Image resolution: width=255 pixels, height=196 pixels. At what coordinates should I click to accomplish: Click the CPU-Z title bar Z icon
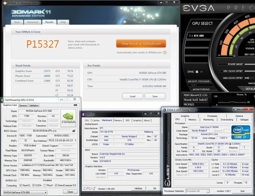coord(83,114)
